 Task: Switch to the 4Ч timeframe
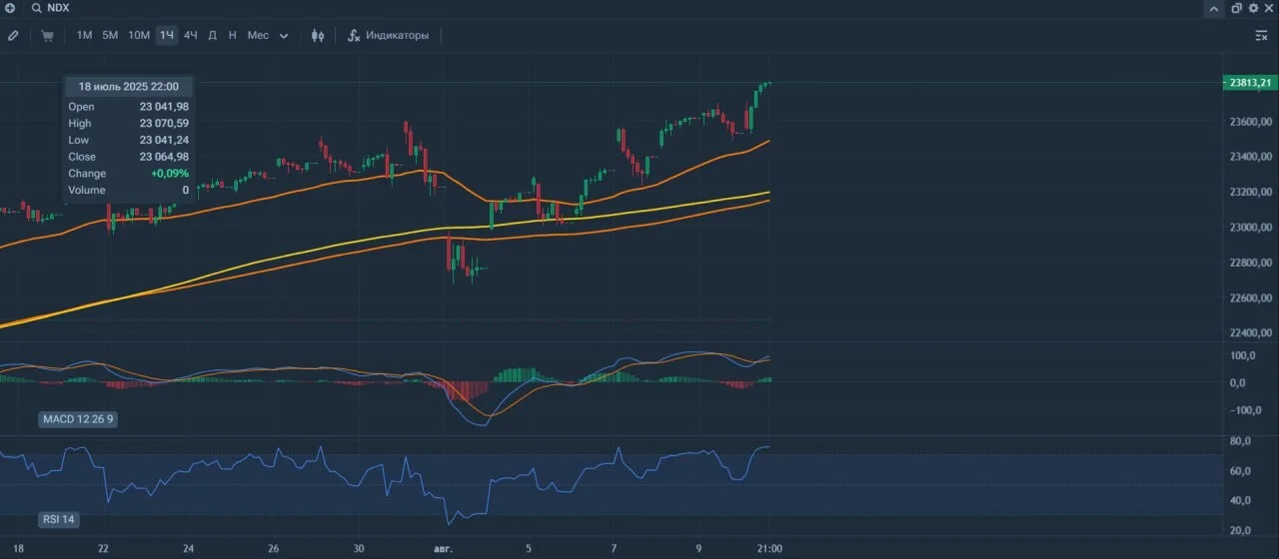190,35
